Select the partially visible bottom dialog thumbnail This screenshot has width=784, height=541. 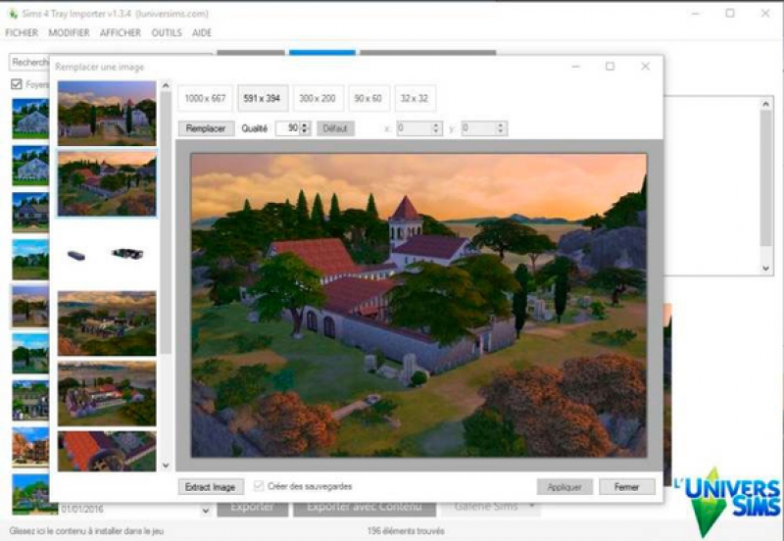point(107,451)
